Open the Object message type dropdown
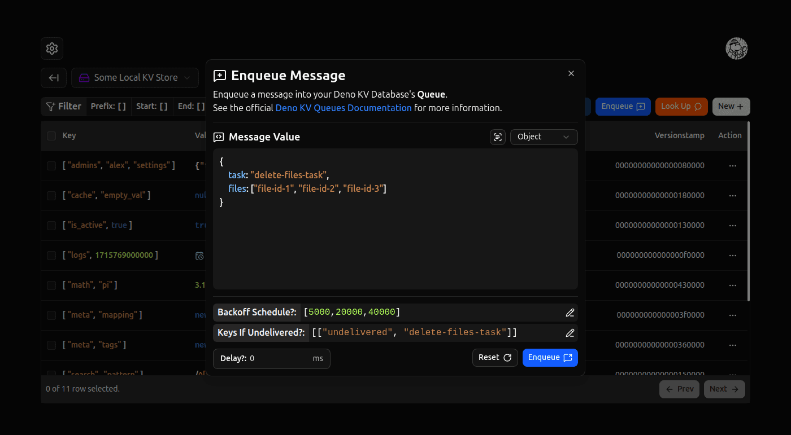The width and height of the screenshot is (791, 435). pos(543,137)
